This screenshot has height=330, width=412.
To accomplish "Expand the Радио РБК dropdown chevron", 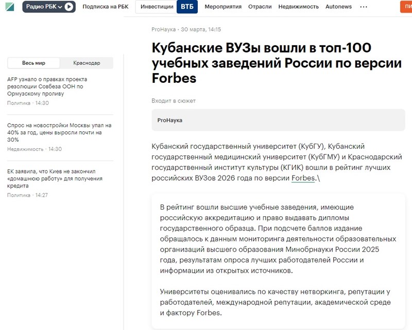I will (x=60, y=7).
